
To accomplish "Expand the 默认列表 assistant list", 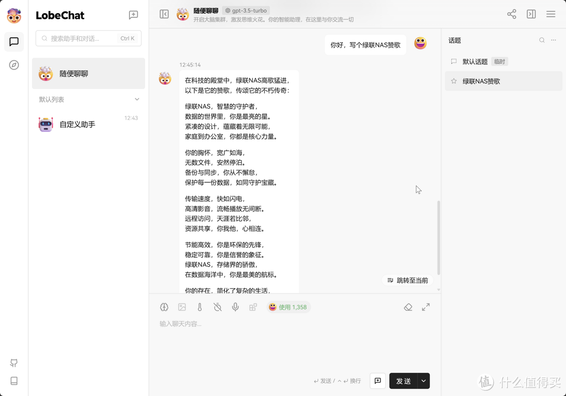I will click(x=137, y=99).
